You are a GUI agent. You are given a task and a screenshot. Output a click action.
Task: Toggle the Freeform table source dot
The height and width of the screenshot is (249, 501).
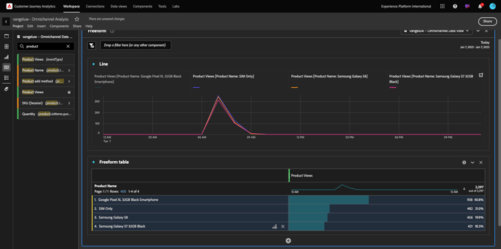[94, 162]
